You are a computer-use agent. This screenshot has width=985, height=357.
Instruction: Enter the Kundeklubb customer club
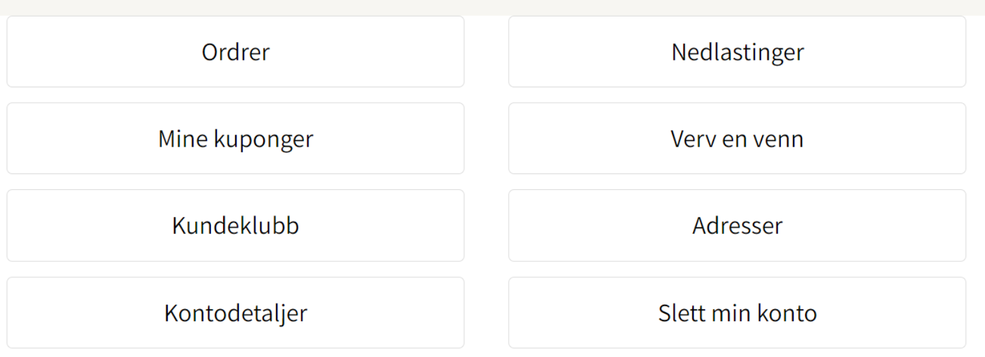tap(235, 226)
